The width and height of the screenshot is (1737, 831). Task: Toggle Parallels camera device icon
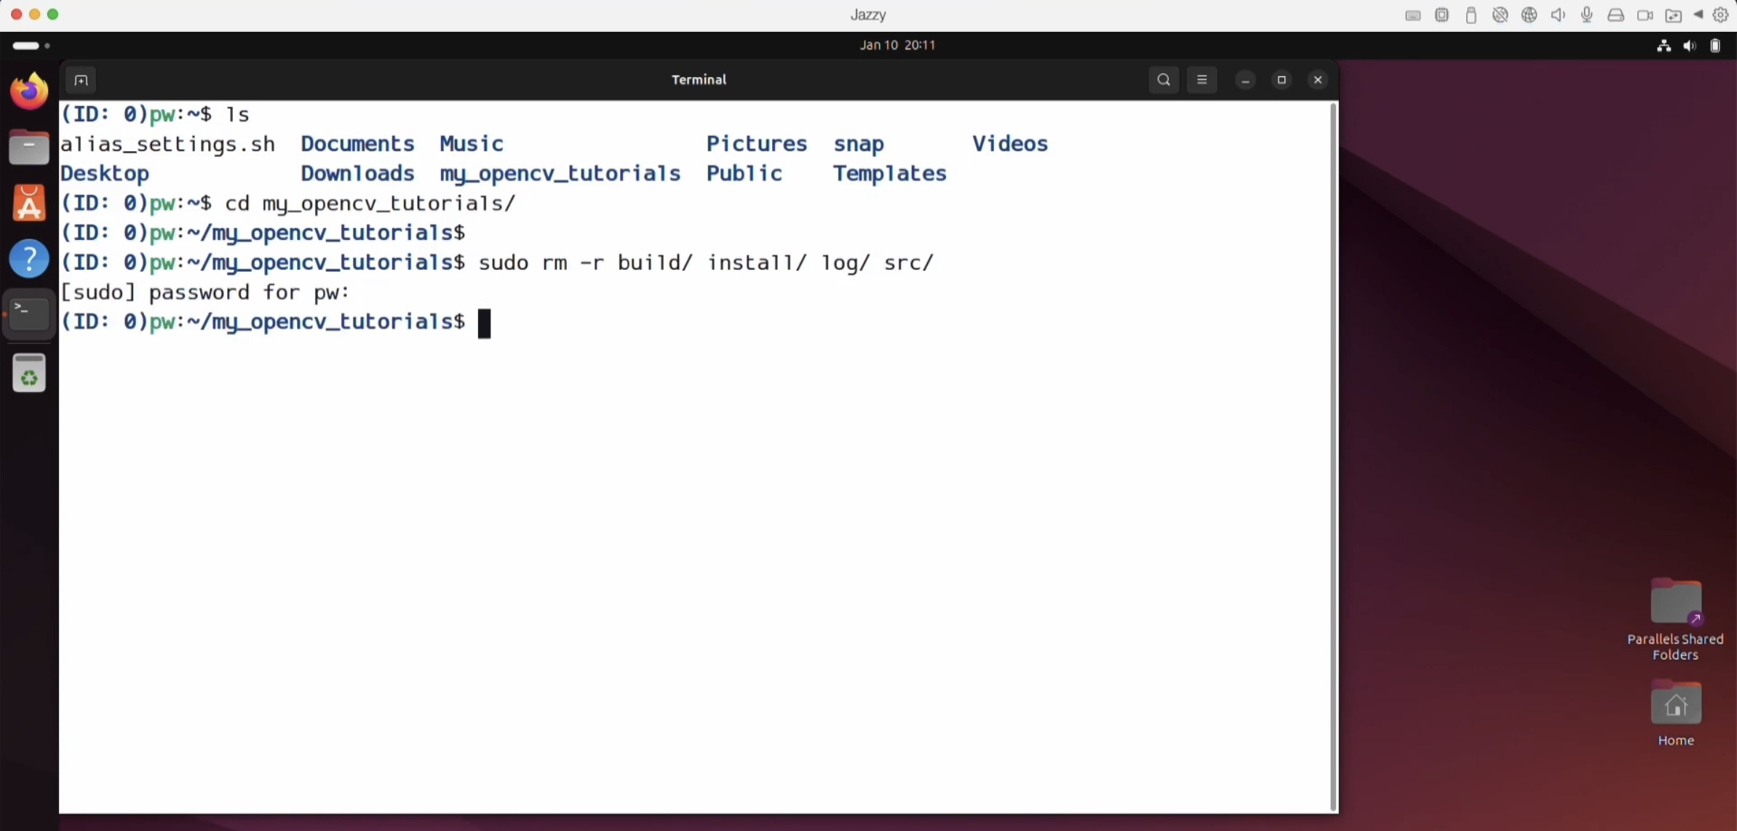pyautogui.click(x=1645, y=15)
